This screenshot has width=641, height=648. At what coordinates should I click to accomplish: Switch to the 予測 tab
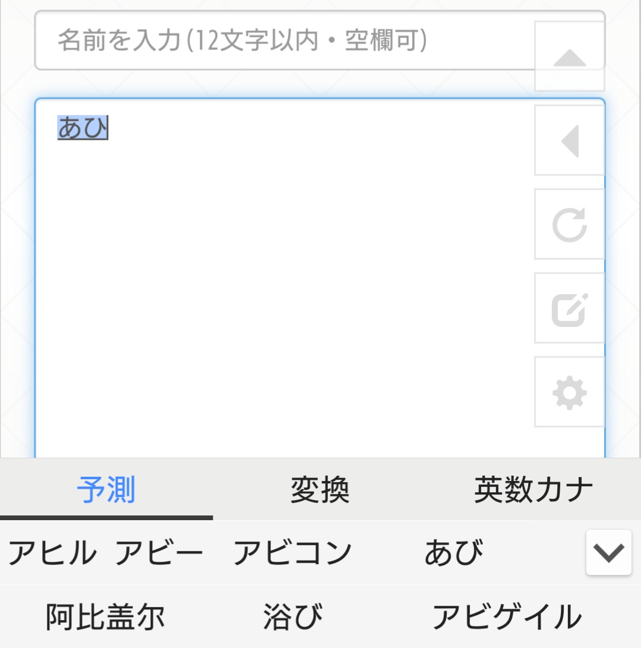coord(106,490)
